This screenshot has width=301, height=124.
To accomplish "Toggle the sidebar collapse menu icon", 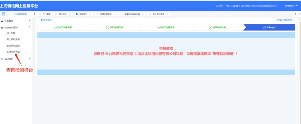I will (4, 14).
